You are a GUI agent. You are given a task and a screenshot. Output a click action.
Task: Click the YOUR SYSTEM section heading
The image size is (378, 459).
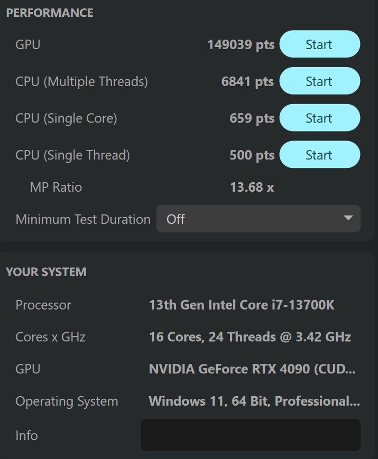coord(47,272)
